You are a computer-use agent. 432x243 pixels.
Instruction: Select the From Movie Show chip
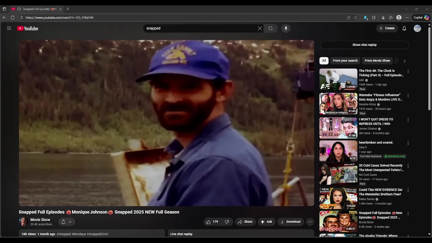pos(377,61)
